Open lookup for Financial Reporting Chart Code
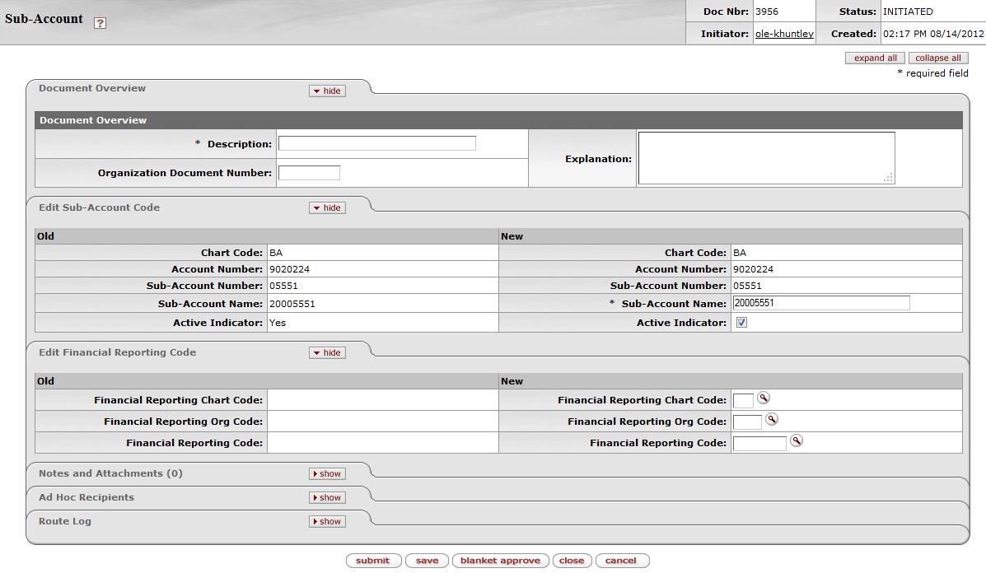986x573 pixels. click(x=764, y=398)
